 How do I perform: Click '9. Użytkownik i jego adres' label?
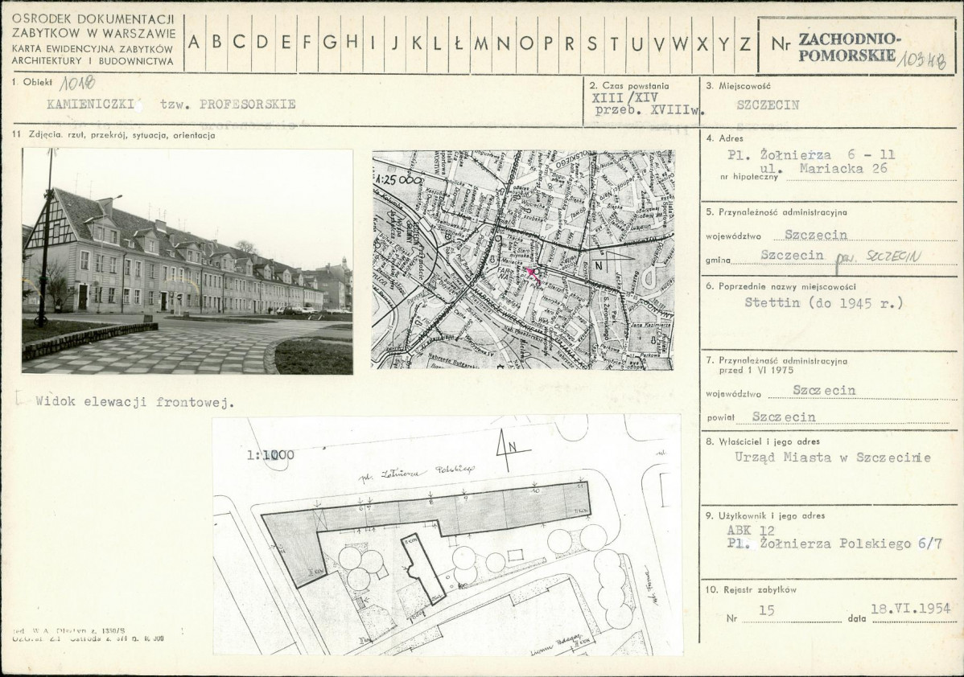(765, 516)
